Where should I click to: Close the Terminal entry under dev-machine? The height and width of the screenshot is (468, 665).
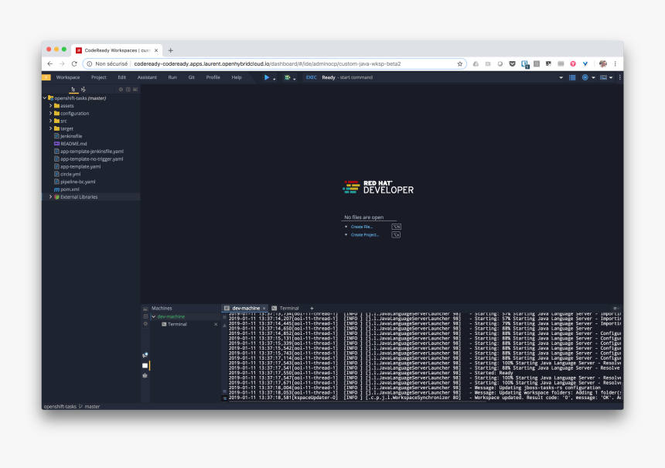(x=216, y=324)
